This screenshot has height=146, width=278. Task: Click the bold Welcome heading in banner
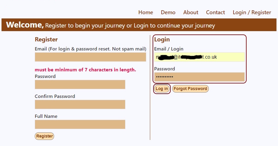pyautogui.click(x=25, y=25)
